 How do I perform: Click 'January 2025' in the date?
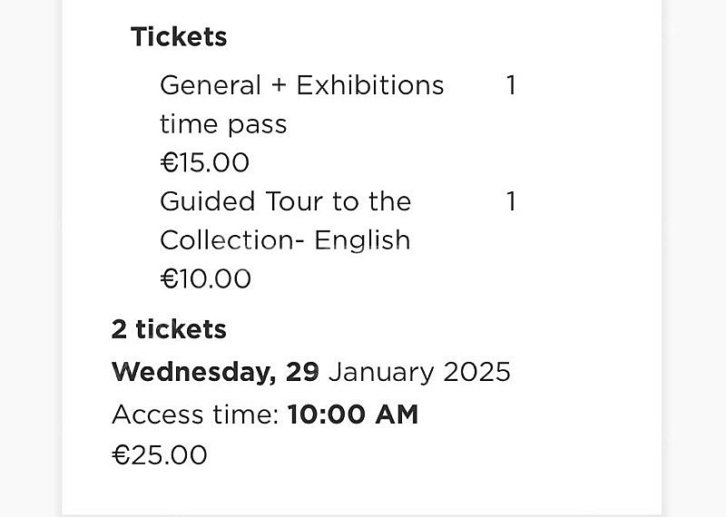pyautogui.click(x=419, y=372)
